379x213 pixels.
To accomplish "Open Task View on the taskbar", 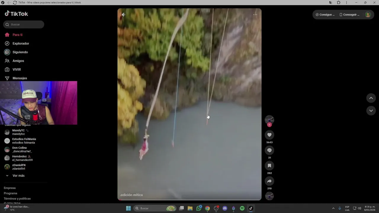I will click(182, 208).
